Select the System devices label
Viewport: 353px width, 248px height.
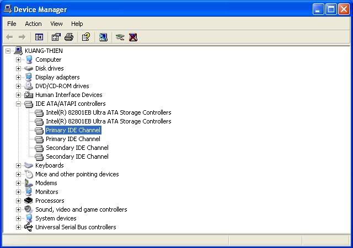56,218
